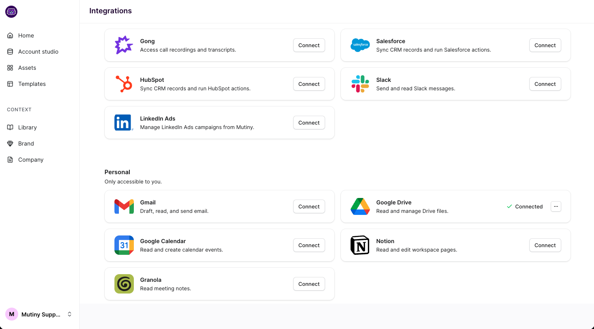Screen dimensions: 594x329
Task: Connect the Slack integration
Action: [x=545, y=84]
